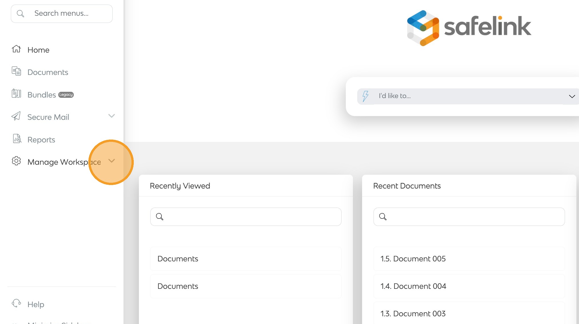Expand the Secure Mail submenu chevron
Viewport: 579px width, 324px height.
(111, 116)
